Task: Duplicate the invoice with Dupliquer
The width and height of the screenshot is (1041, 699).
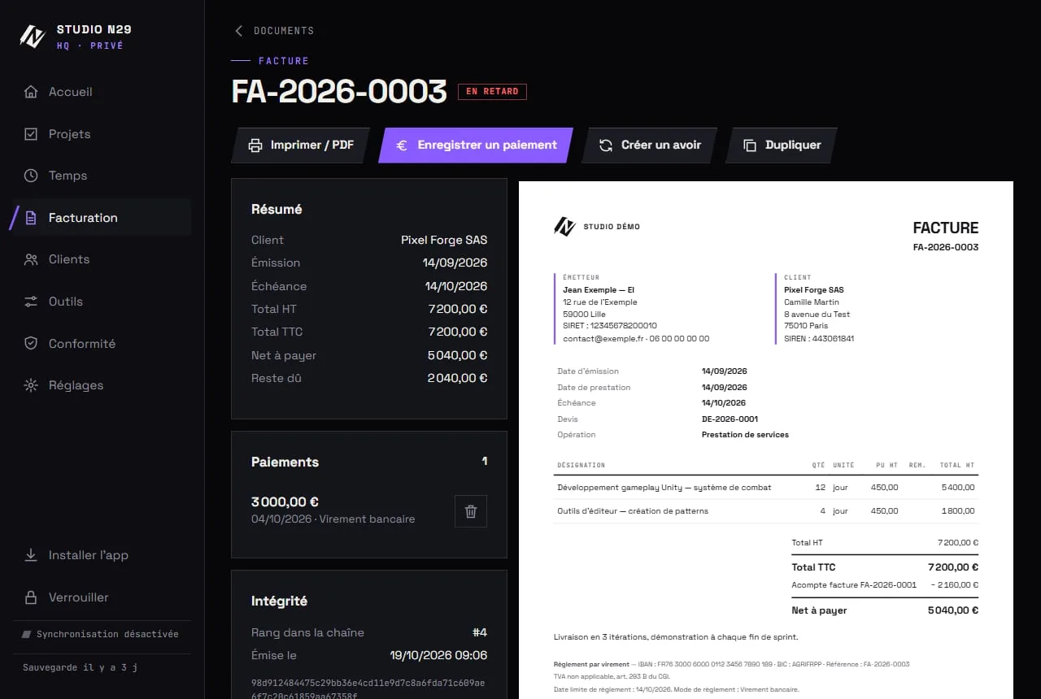Action: tap(782, 145)
